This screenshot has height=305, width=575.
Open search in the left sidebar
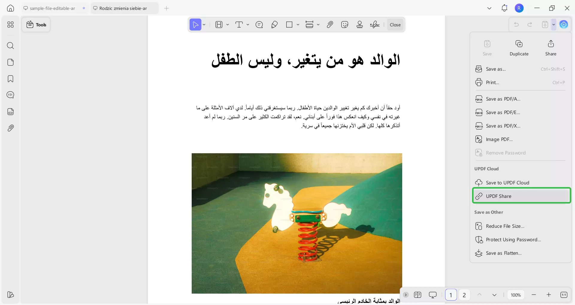click(10, 46)
